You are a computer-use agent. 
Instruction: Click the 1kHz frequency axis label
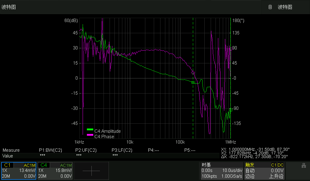(79, 142)
